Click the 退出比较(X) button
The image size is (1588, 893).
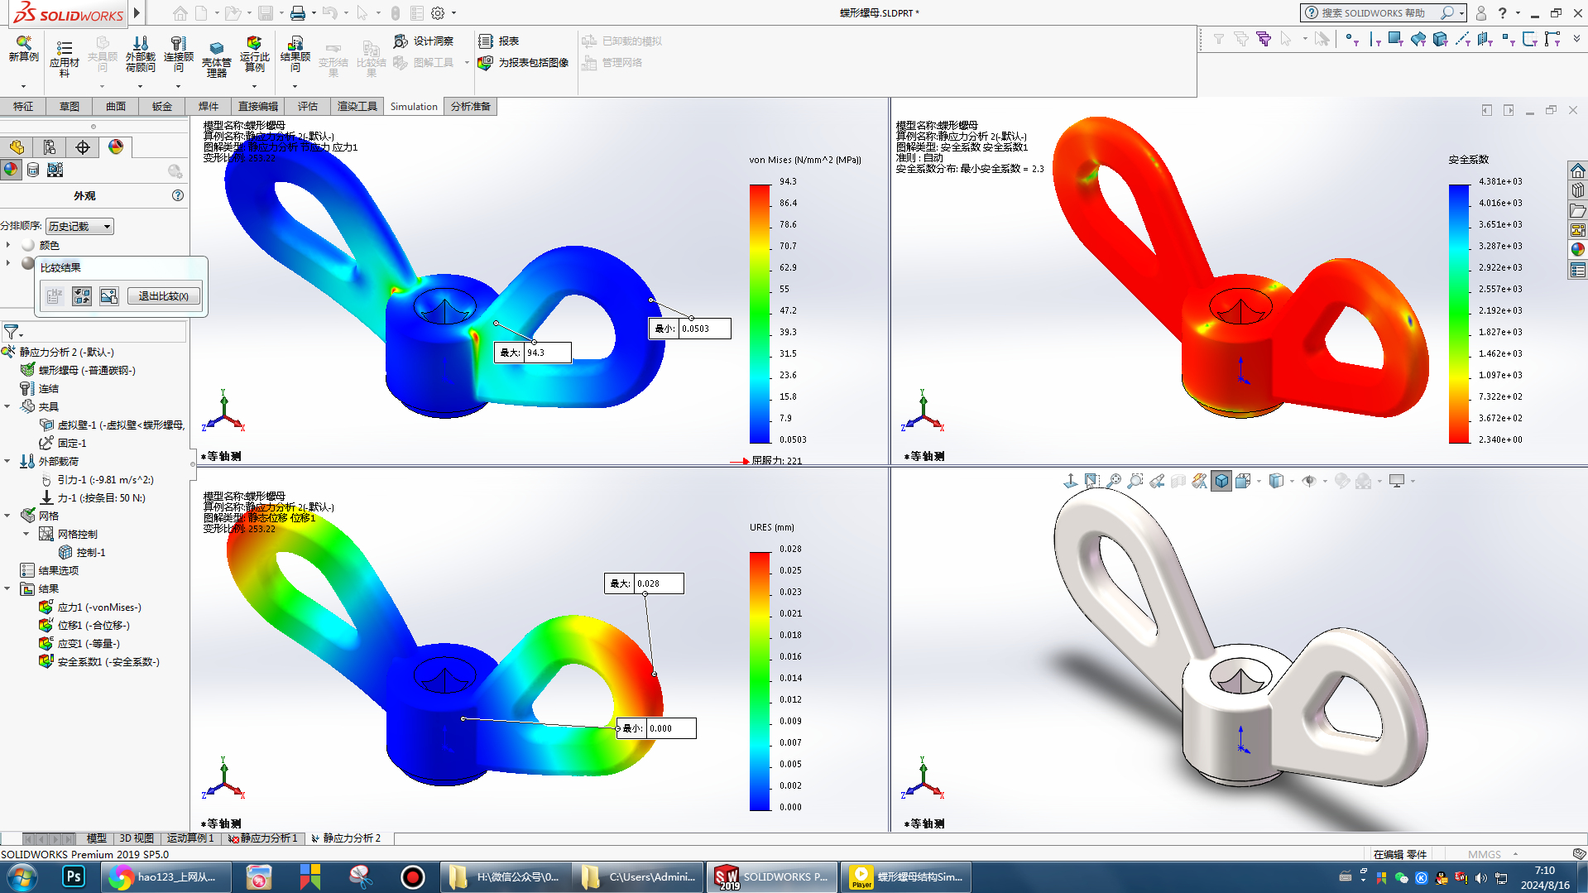(x=164, y=295)
